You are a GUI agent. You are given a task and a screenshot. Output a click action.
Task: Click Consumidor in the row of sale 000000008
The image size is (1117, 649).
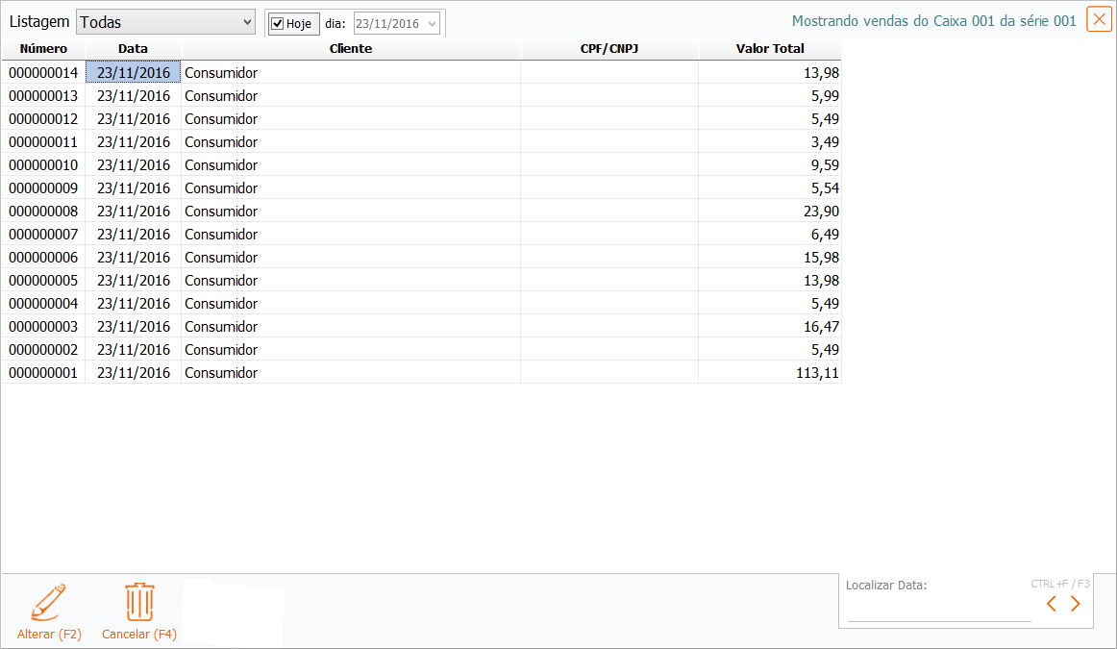click(221, 211)
